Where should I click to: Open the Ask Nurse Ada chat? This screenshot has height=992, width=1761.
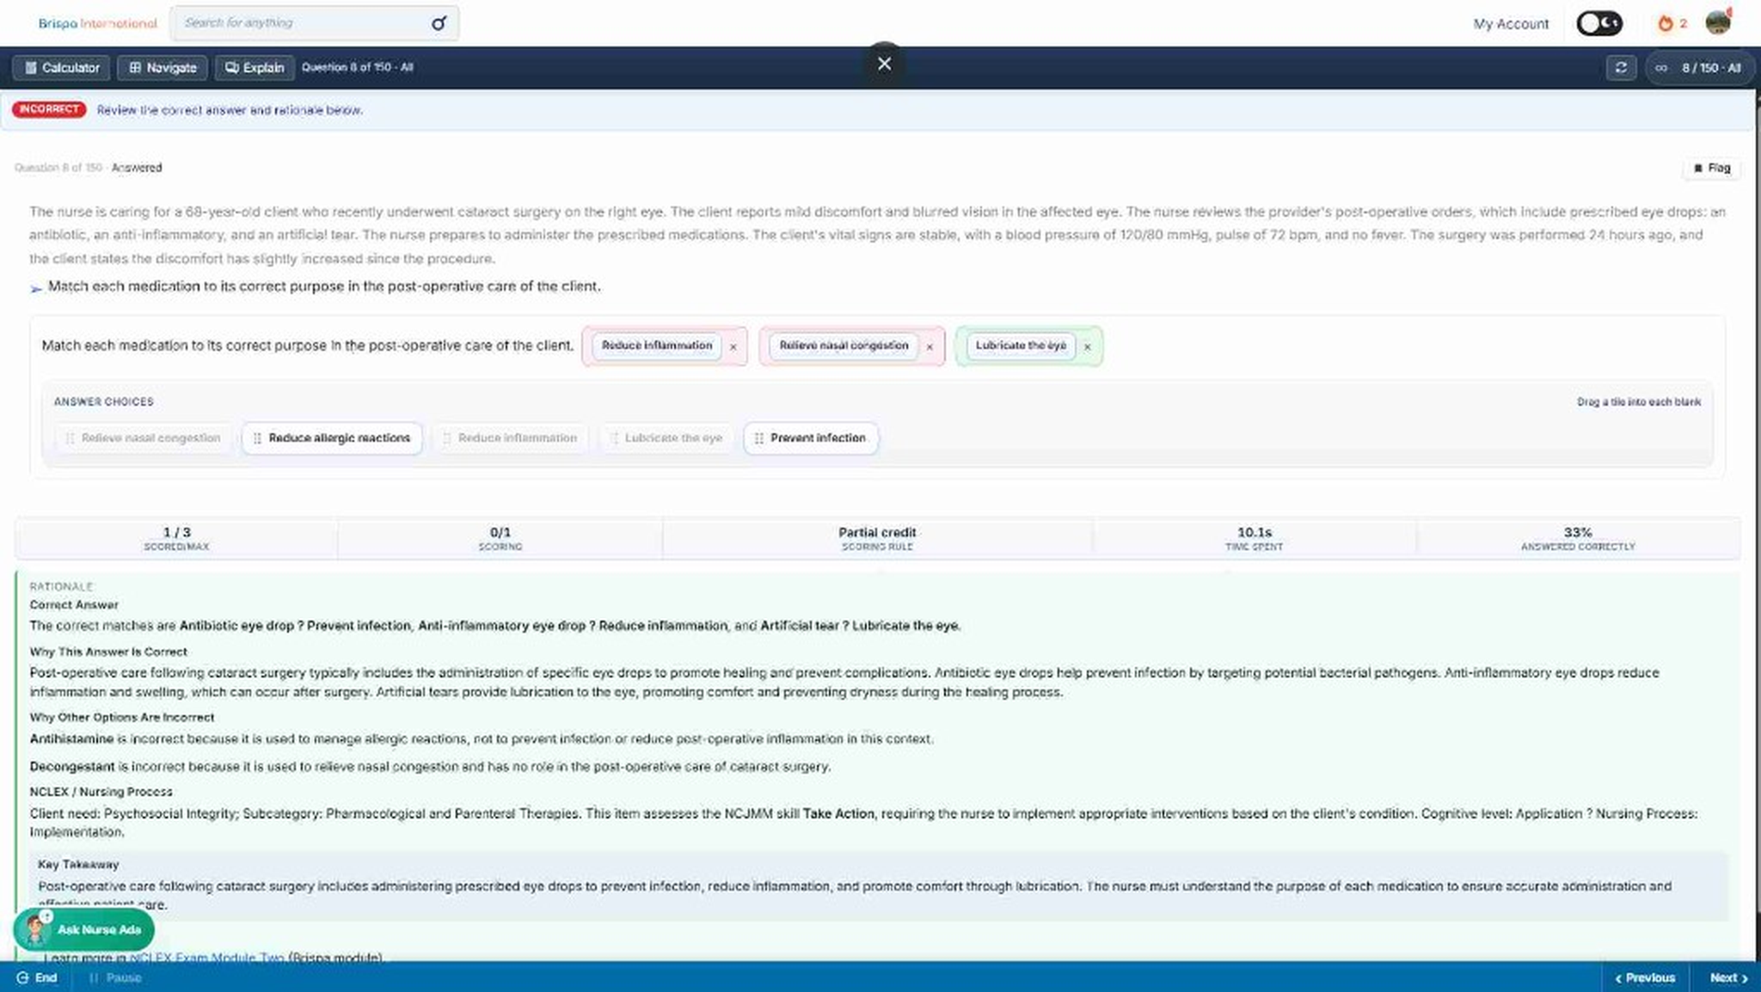83,929
